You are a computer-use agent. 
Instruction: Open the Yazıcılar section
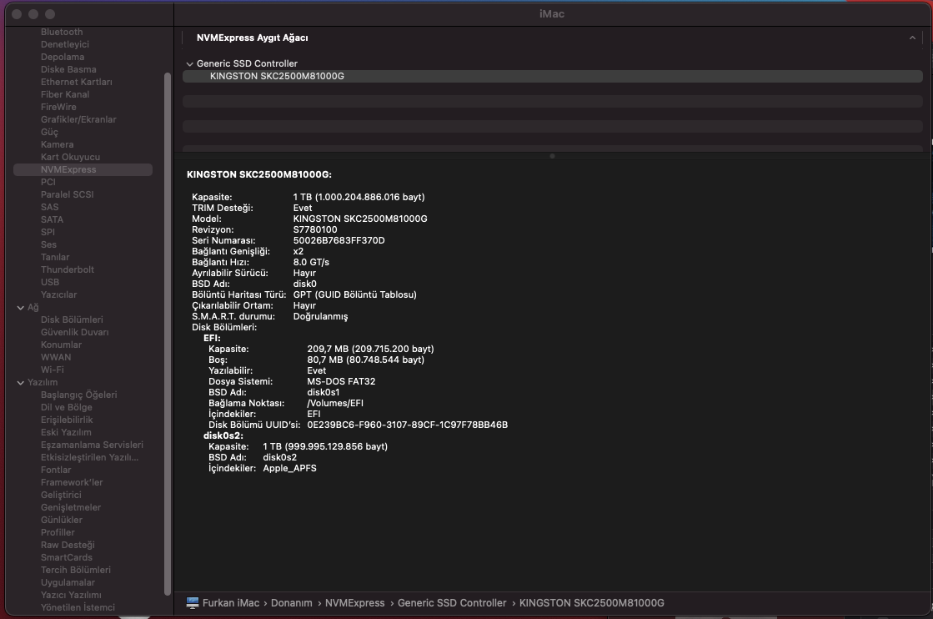58,294
